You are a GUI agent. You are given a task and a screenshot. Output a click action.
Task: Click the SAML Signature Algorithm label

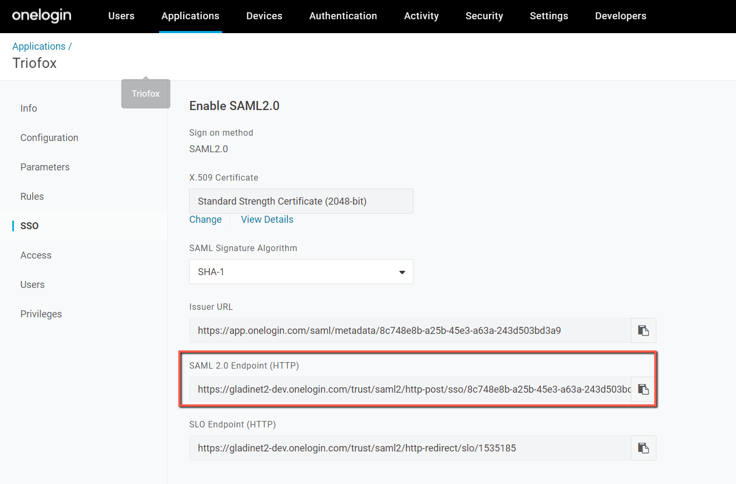point(244,248)
